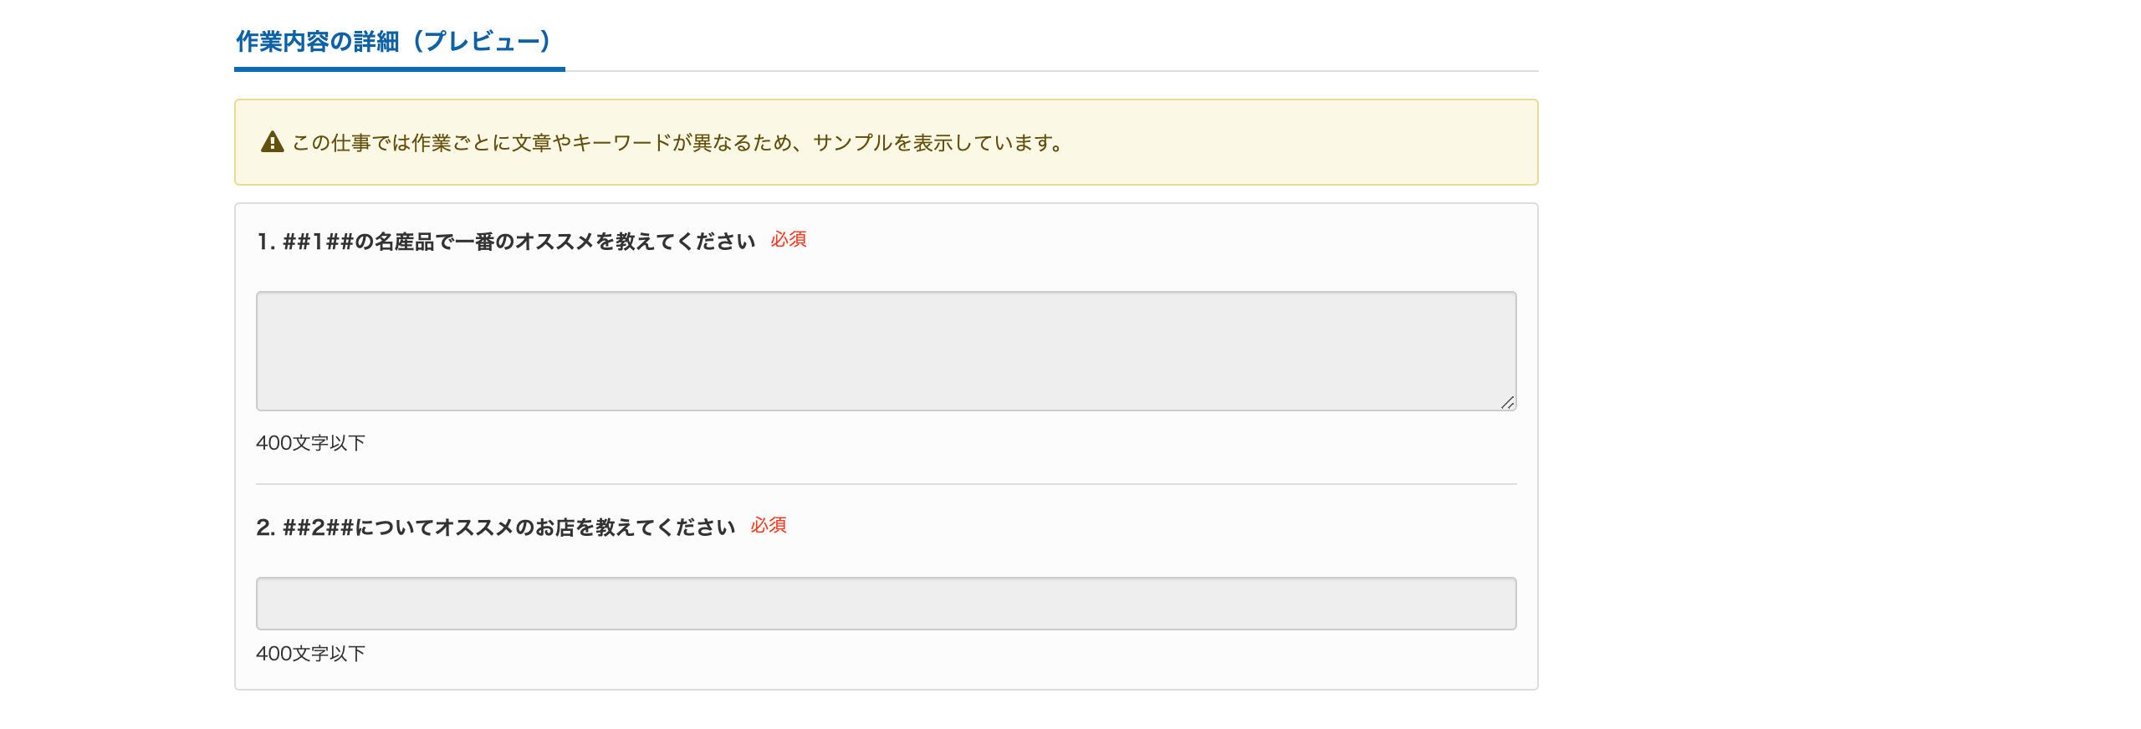Click the warning triangle icon in the notice banner
Image resolution: width=2141 pixels, height=729 pixels.
tap(271, 142)
